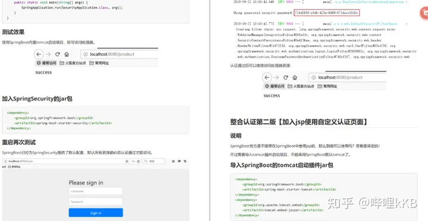This screenshot has width=428, height=221.
Task: Click sentence starting 使用SpringBoot内置tomcat启动项目
Action: coord(49,42)
